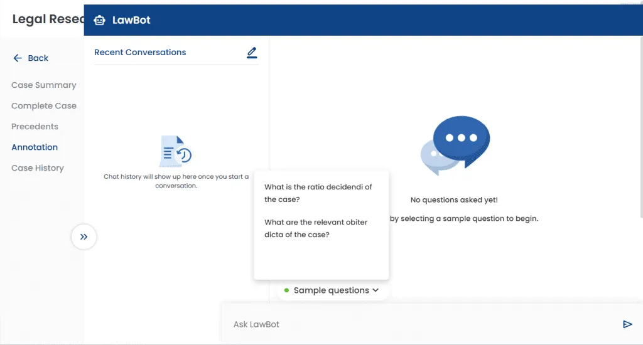Switch to the Annotation section
The height and width of the screenshot is (345, 643).
pyautogui.click(x=35, y=147)
